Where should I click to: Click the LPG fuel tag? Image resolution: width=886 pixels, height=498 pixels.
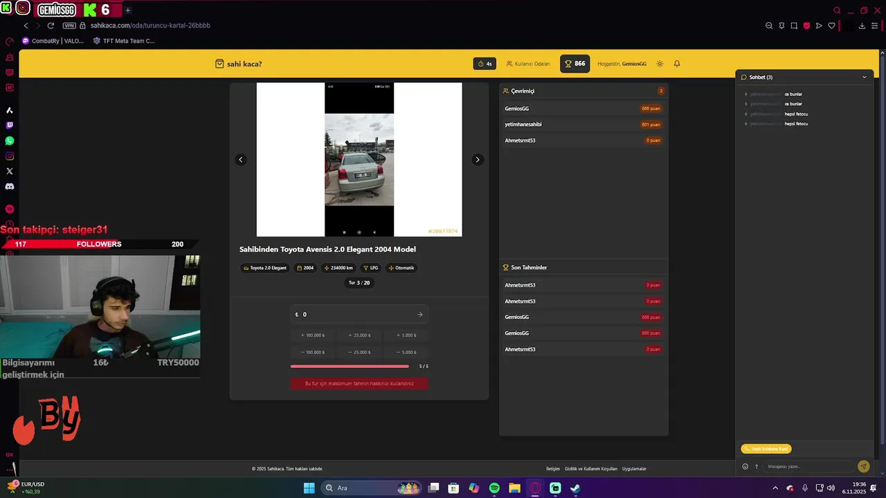tap(370, 268)
